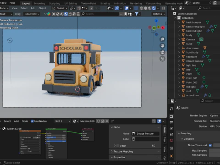Image resolution: width=220 pixels, height=165 pixels.
Task: Toggle the Noise Threshold checkbox
Action: (210, 145)
